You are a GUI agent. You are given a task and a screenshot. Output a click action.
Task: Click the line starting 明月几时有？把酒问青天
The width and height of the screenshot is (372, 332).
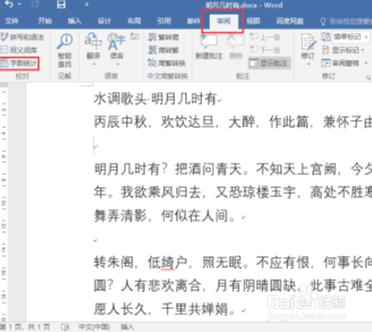(x=233, y=169)
